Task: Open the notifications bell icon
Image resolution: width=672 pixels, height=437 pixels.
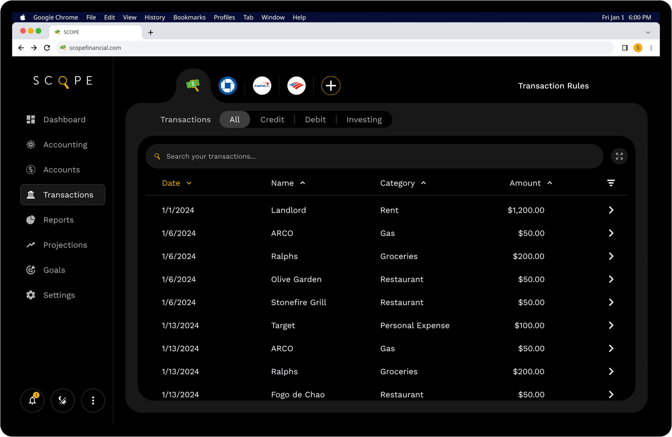Action: [x=32, y=400]
